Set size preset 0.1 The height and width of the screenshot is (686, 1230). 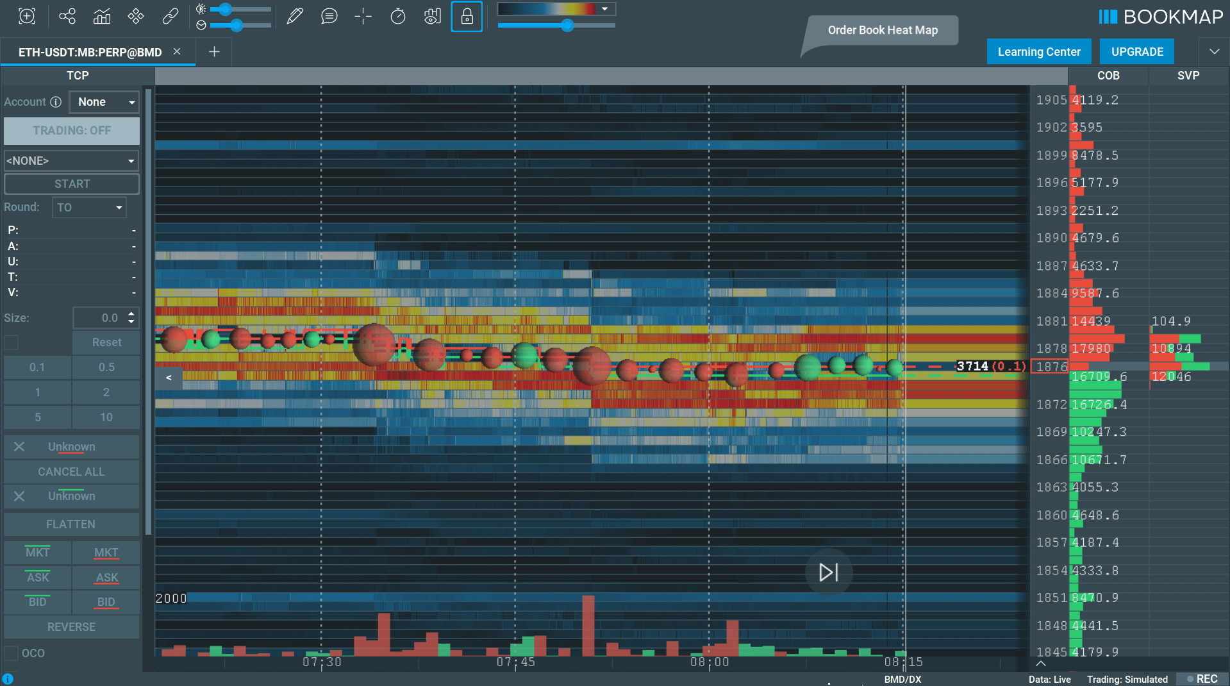click(x=37, y=367)
